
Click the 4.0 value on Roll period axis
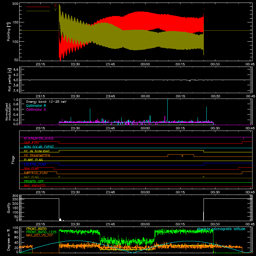pos(16,80)
